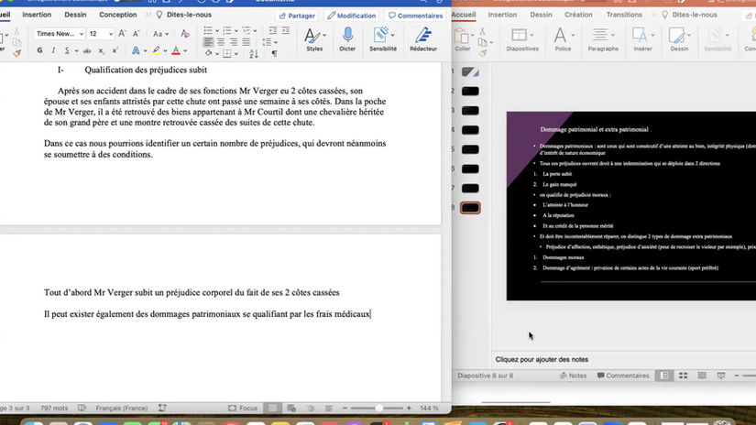Insert numbered list in Word

tap(227, 30)
